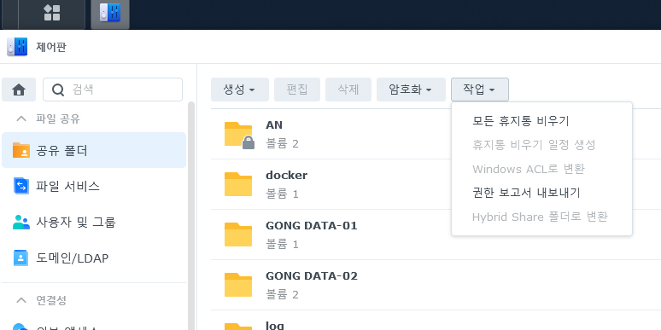Click the 도메인/LDAP card icon
661x330 pixels.
(21, 258)
